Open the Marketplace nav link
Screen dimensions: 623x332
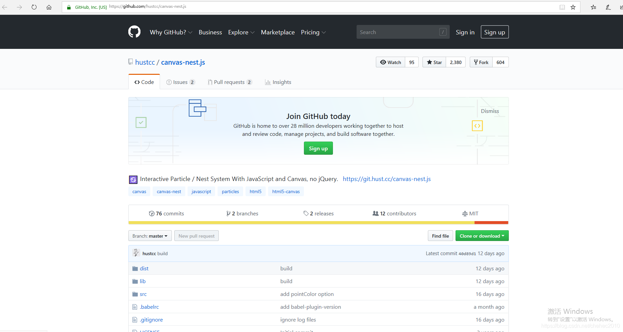pyautogui.click(x=278, y=32)
